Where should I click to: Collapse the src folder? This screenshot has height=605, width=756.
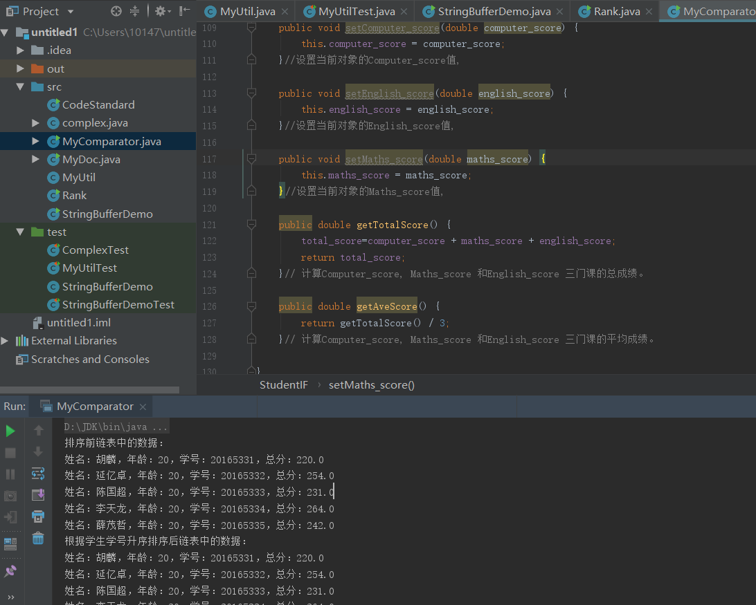(20, 86)
